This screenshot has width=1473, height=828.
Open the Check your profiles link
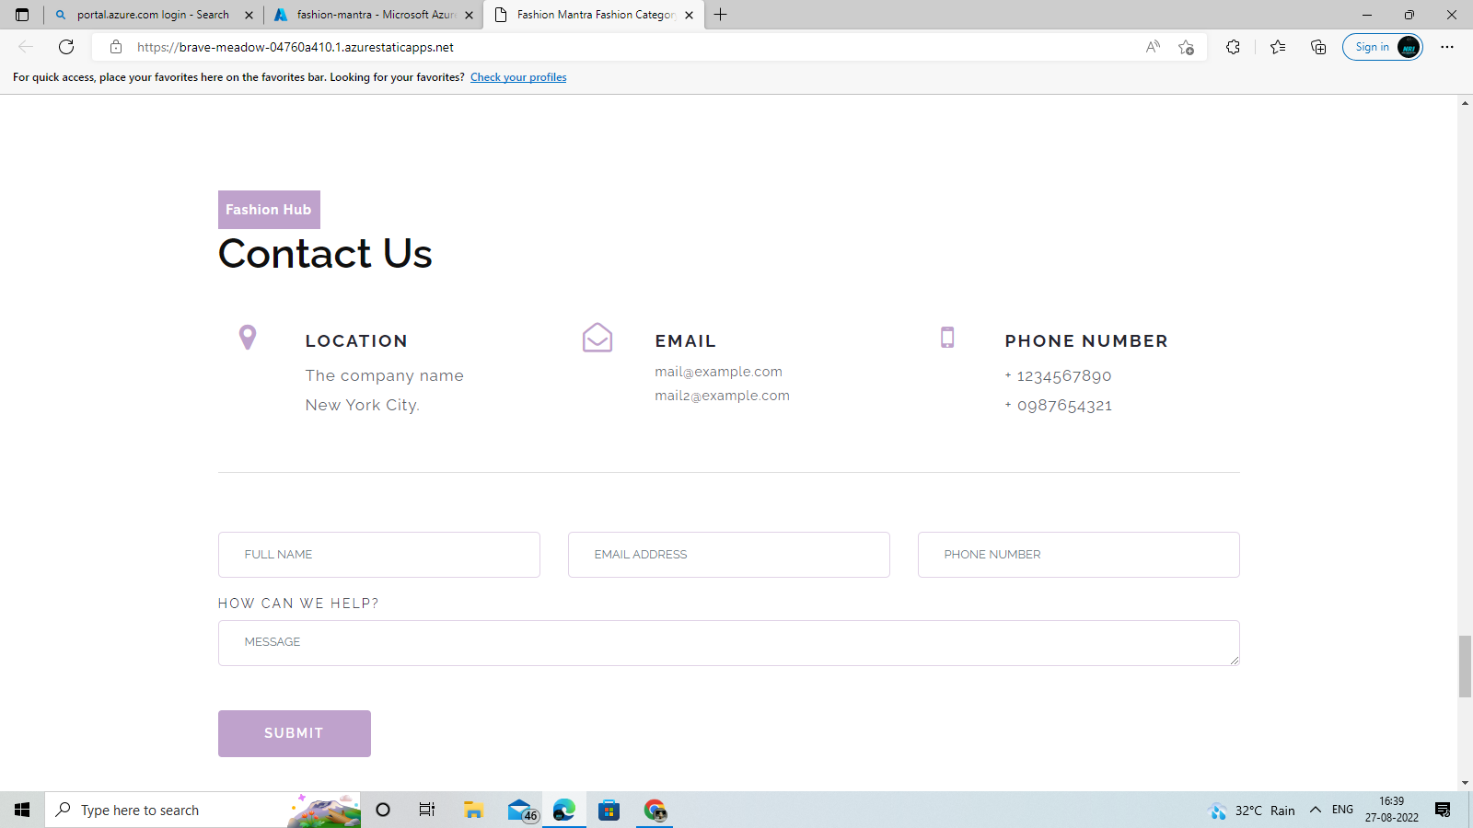tap(518, 77)
